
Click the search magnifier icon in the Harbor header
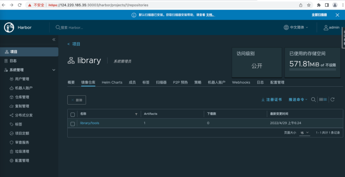[57, 27]
